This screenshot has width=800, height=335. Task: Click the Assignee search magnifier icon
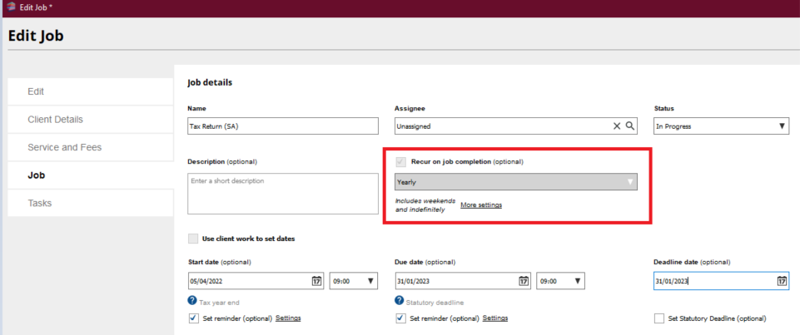tap(630, 126)
